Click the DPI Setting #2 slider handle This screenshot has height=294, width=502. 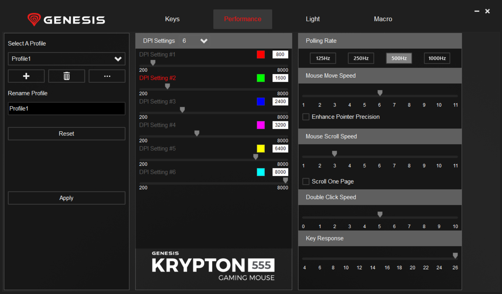point(168,86)
